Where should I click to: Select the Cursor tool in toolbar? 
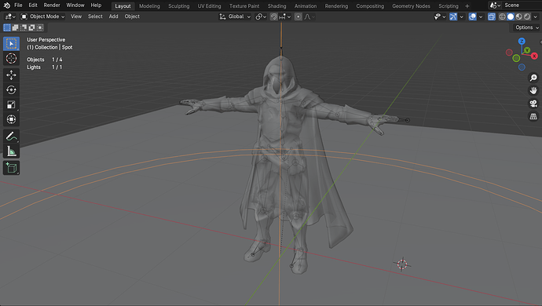11,58
